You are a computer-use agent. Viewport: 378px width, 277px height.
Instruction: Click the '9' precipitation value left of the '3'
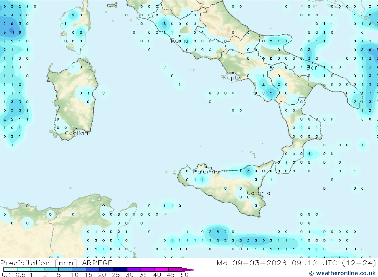[12, 24]
